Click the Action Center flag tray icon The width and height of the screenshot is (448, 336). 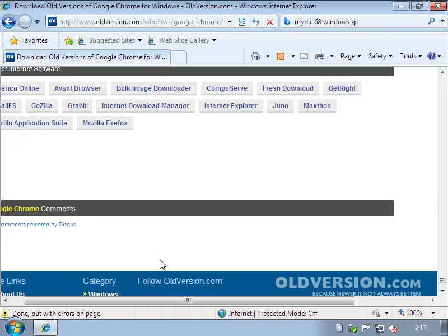click(366, 328)
